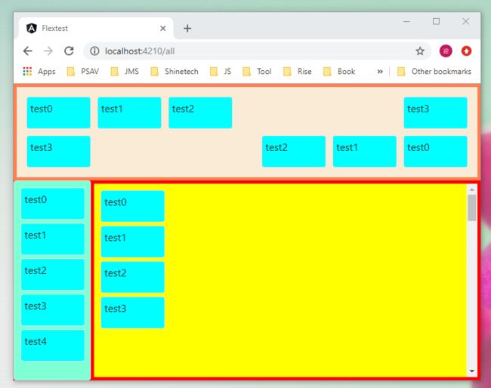
Task: Click test3 at second row's left end
Action: (x=59, y=152)
